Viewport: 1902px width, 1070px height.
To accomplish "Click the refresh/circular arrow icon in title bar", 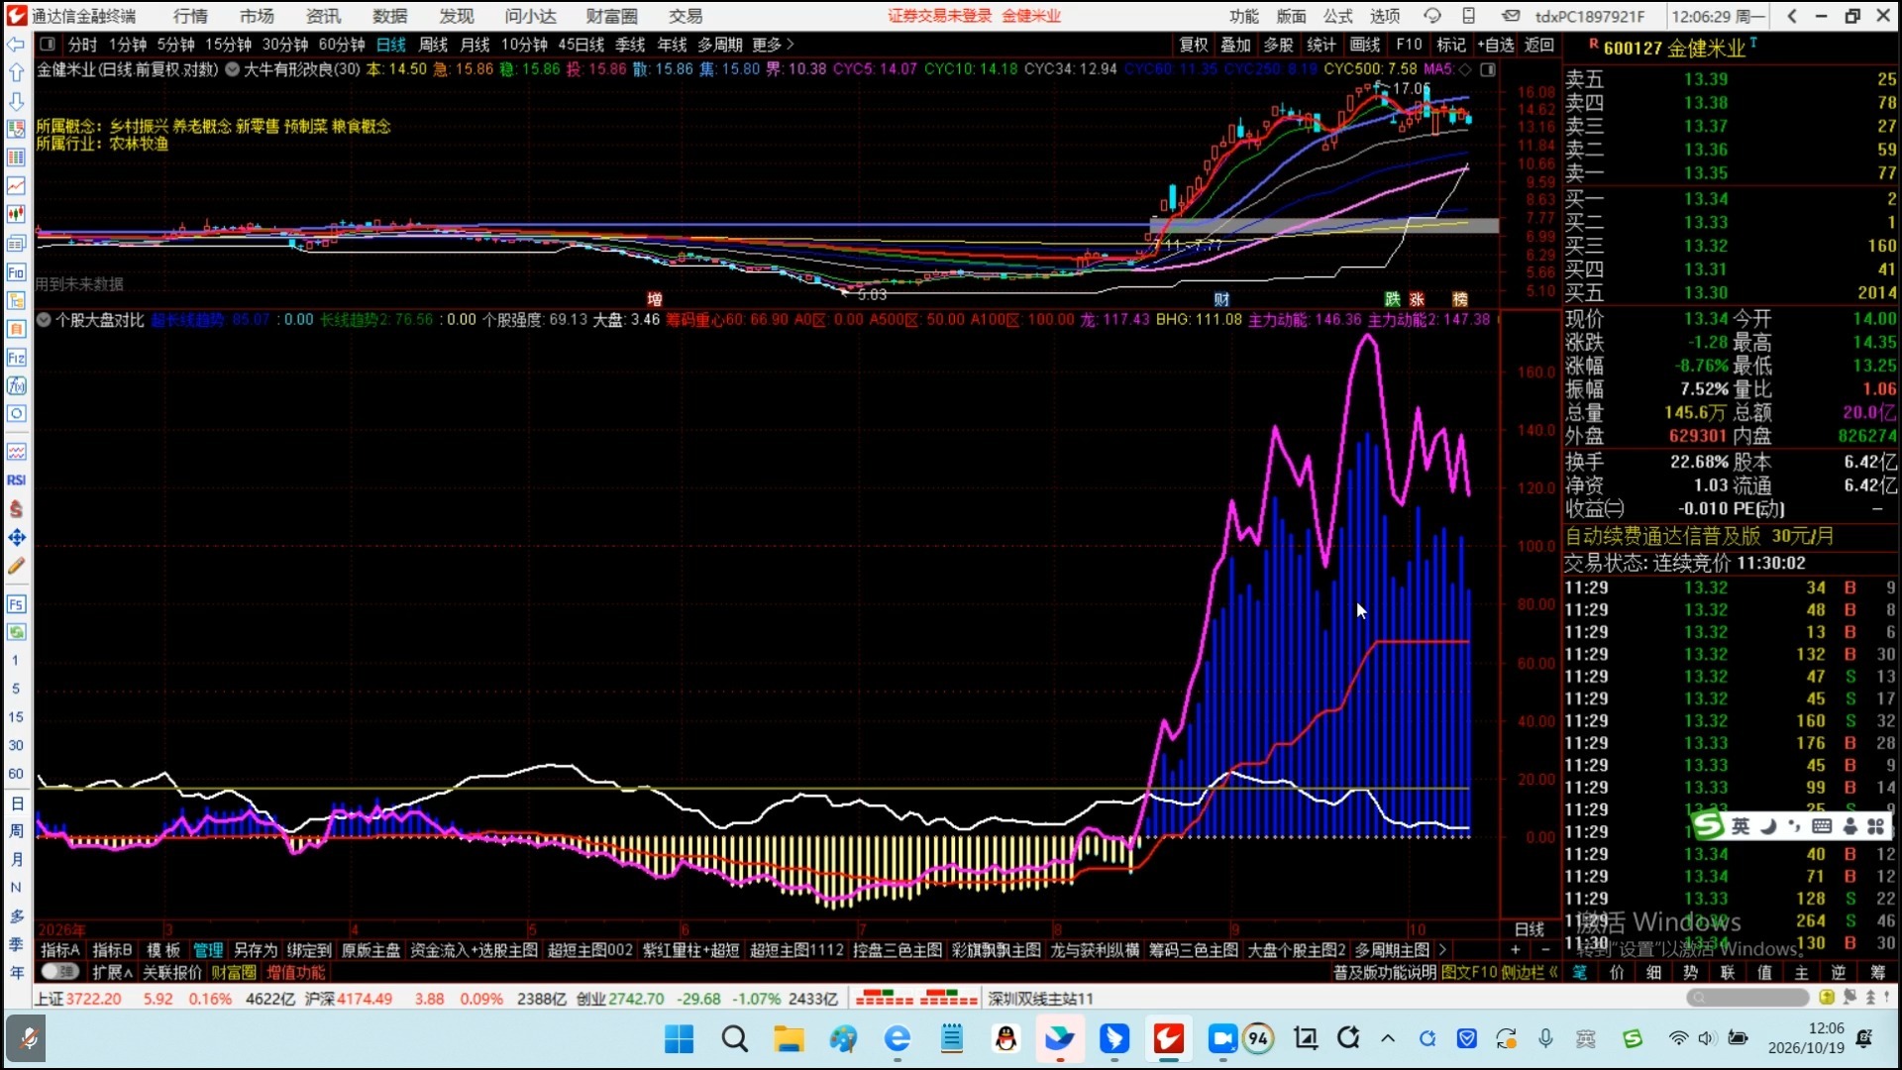I will tap(1432, 16).
